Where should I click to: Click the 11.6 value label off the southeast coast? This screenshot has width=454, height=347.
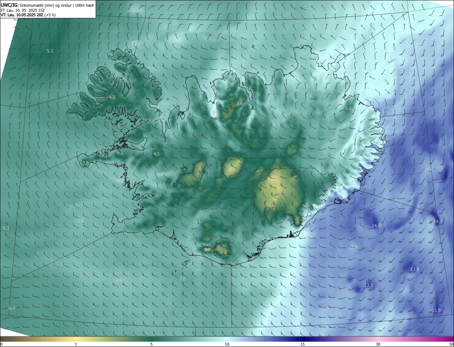(353, 247)
